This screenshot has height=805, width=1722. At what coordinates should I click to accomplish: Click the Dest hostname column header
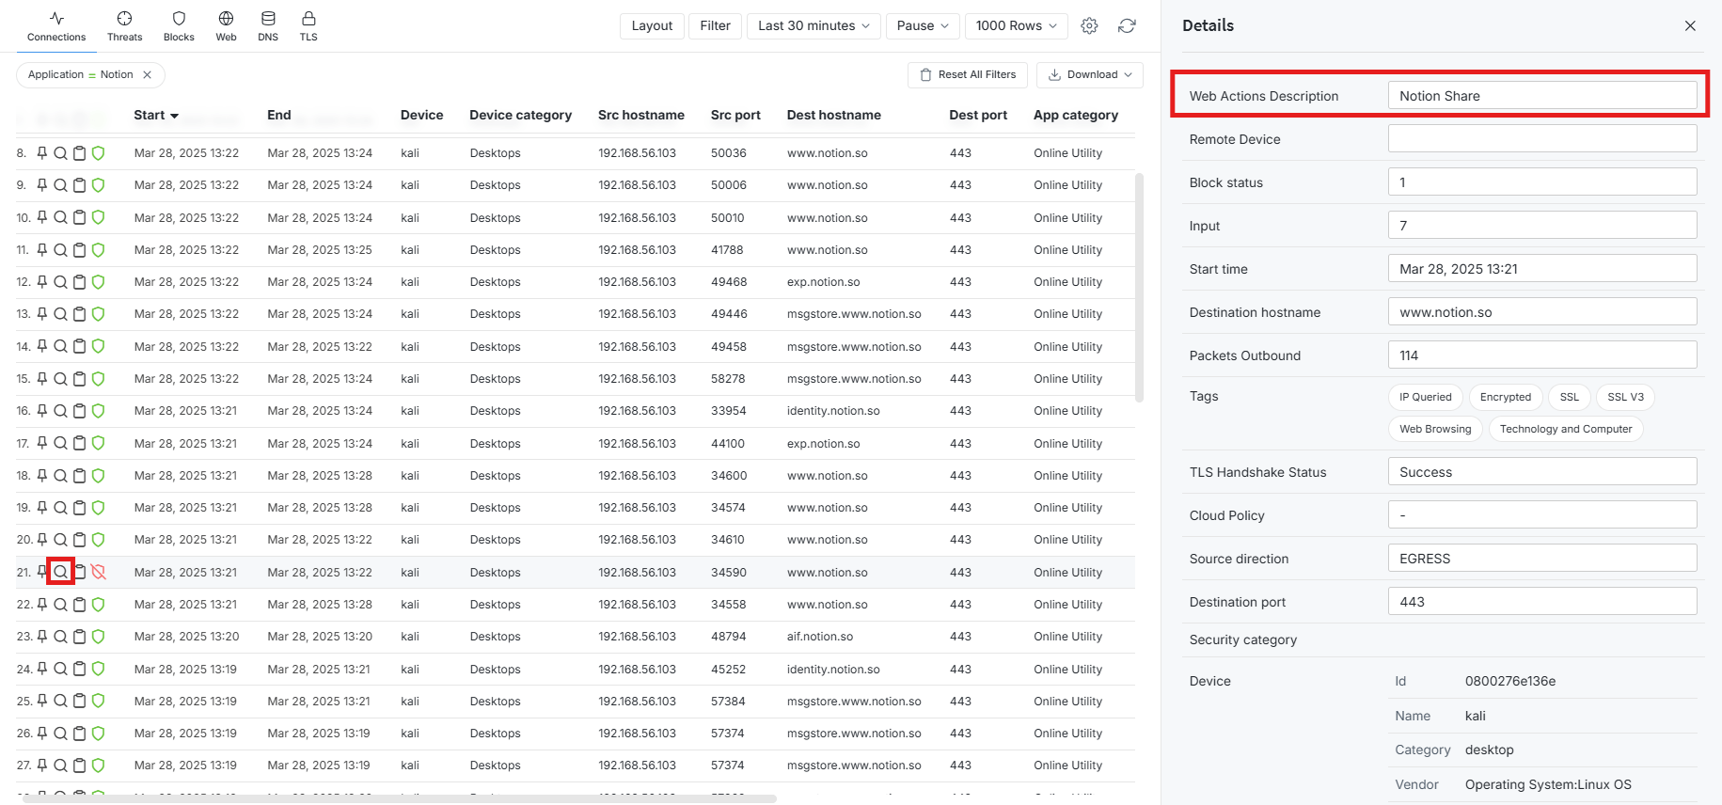[x=834, y=115]
